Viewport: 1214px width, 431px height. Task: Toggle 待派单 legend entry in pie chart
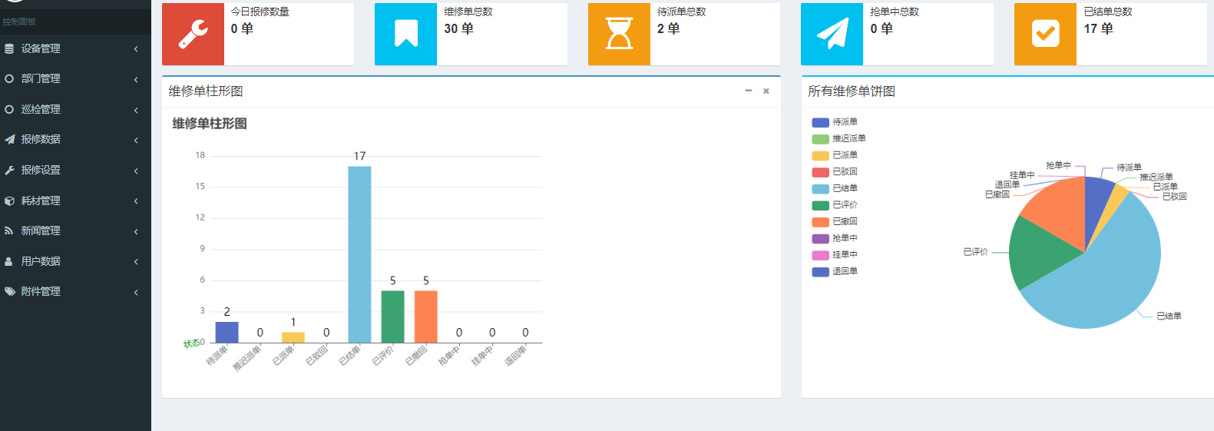pos(835,122)
